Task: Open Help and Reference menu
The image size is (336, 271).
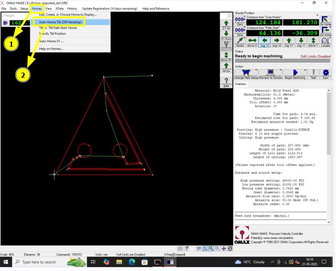Action: tap(156, 9)
